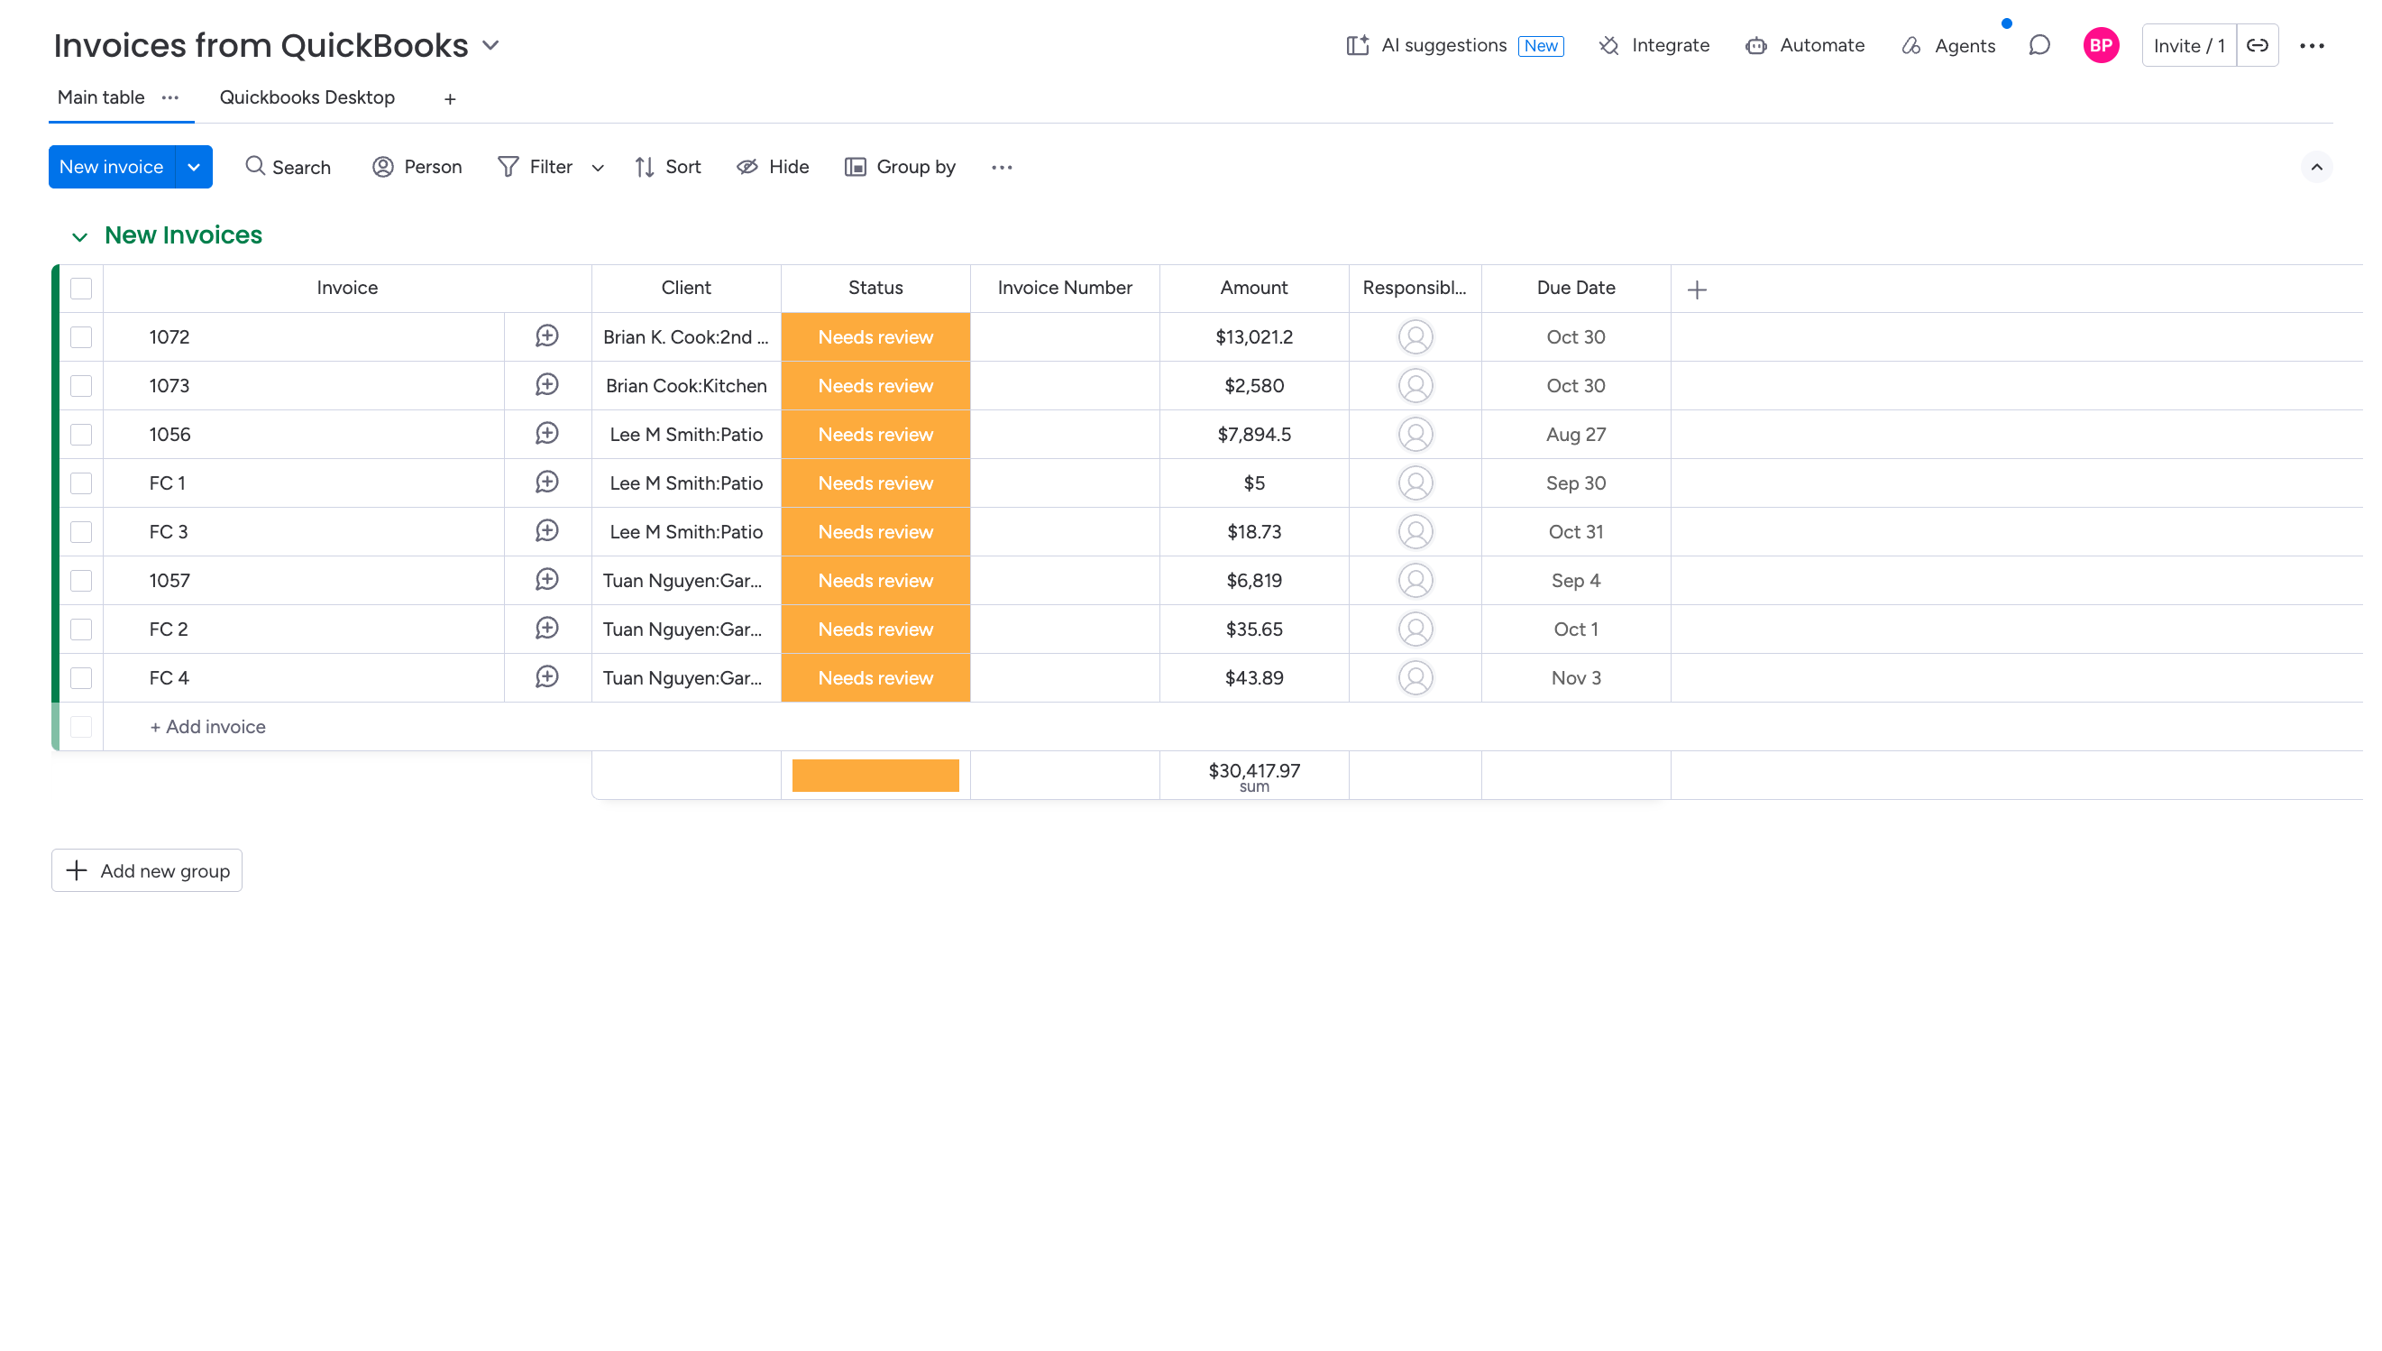Tick the checkbox for invoice FC 4
The width and height of the screenshot is (2382, 1351).
click(x=82, y=678)
